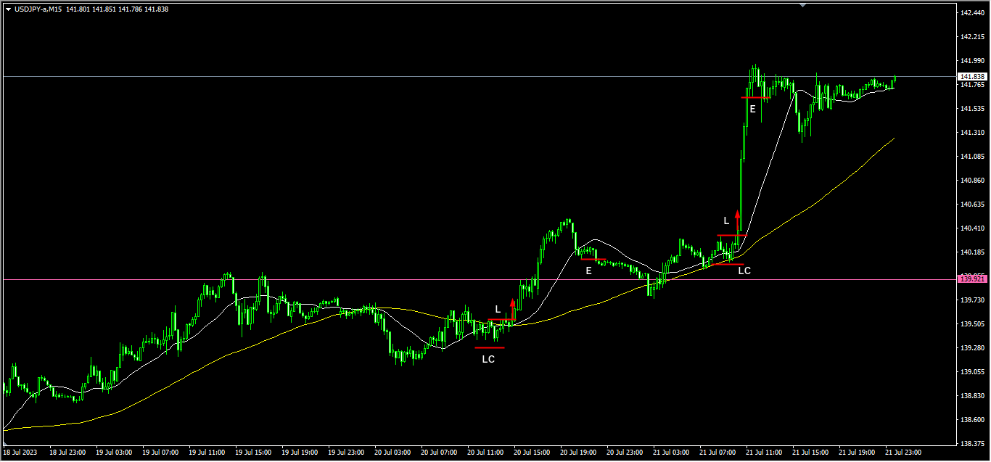The width and height of the screenshot is (991, 462).
Task: Click the E text label near 21 Jul 11:00
Action: (752, 109)
